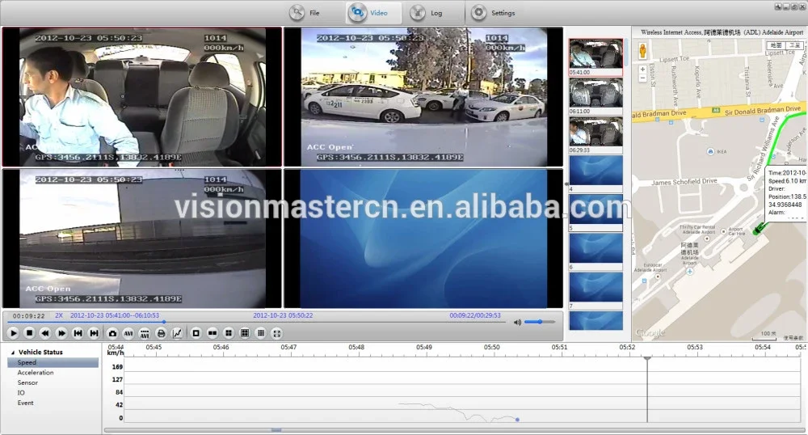The width and height of the screenshot is (808, 435).
Task: Click the printer icon in toolbar
Action: tap(161, 332)
